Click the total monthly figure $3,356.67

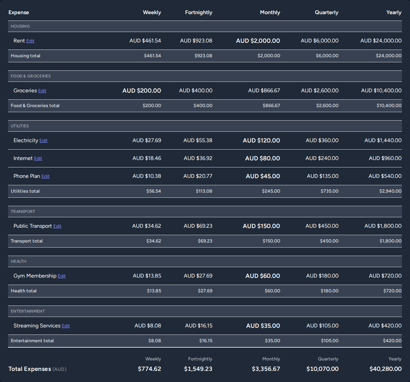[266, 369]
